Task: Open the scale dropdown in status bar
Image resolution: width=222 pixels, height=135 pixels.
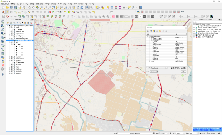Action: pyautogui.click(x=168, y=133)
